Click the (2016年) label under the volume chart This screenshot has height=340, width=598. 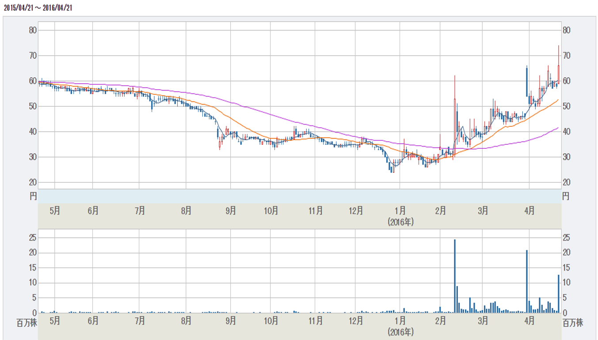(400, 331)
